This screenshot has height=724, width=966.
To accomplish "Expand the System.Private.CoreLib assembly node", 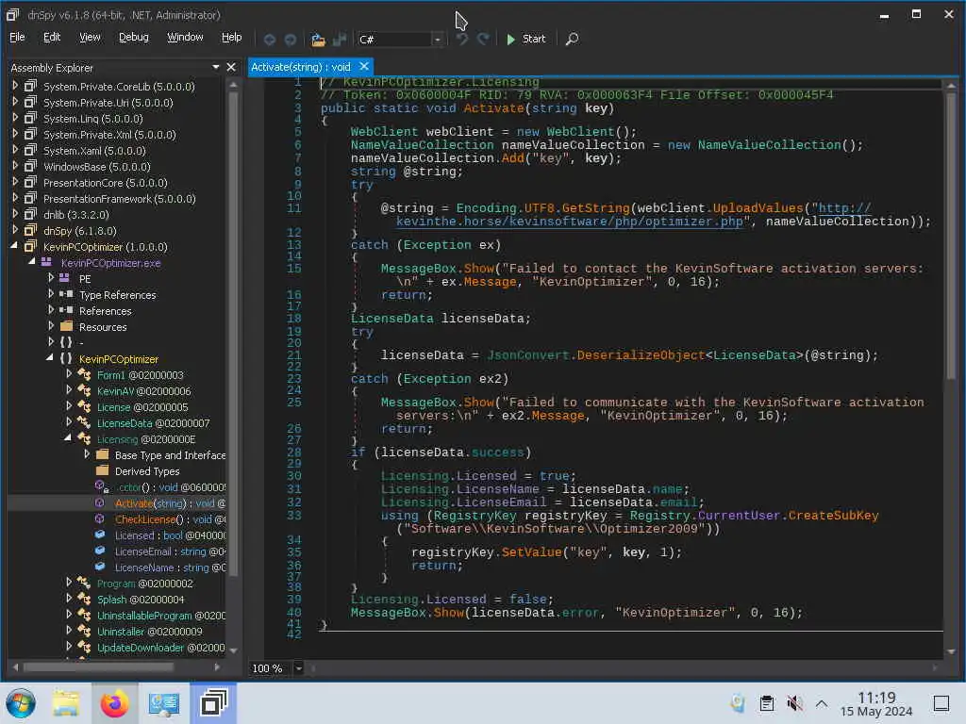I will [15, 86].
